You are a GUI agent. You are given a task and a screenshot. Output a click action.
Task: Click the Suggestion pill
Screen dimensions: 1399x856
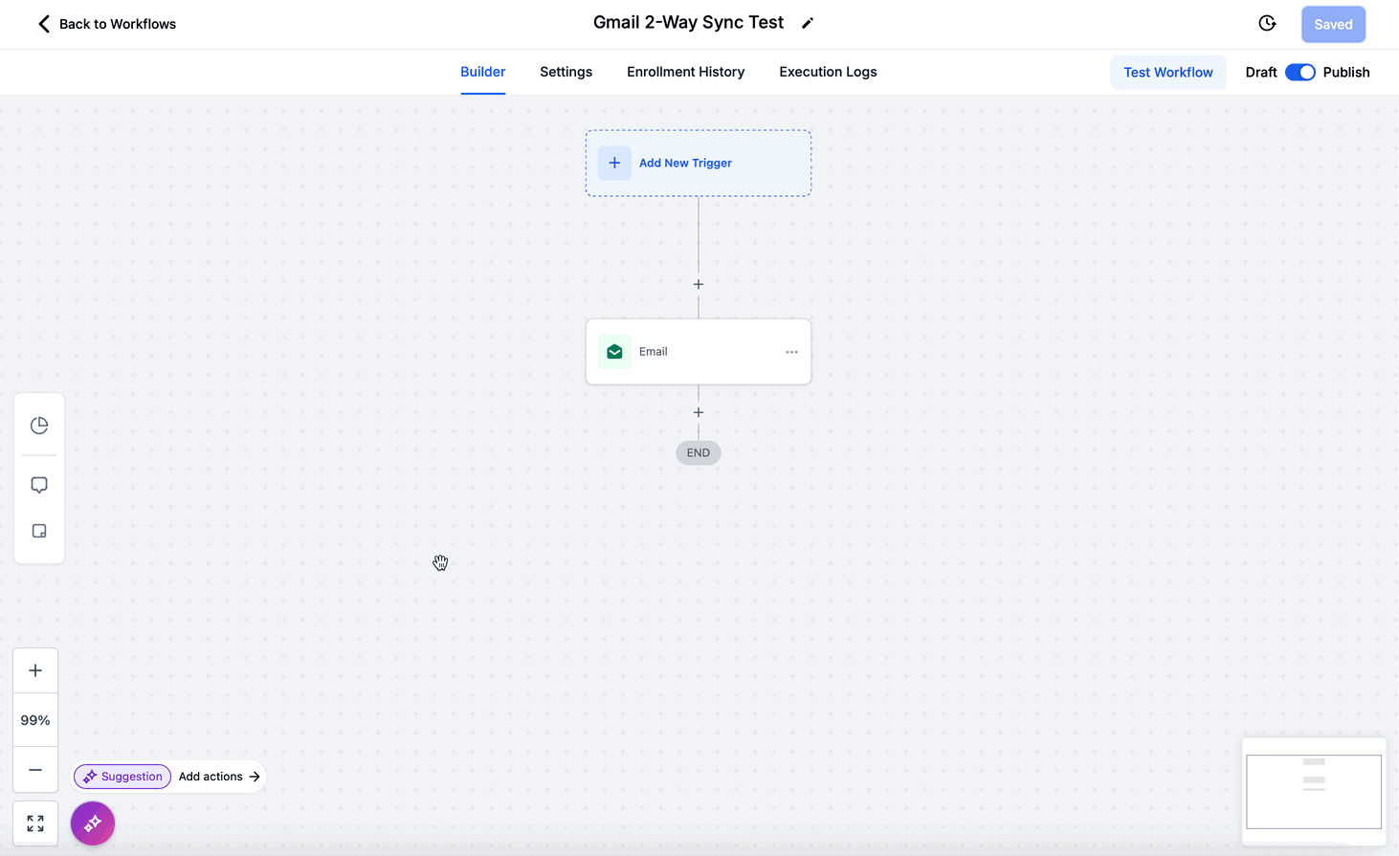click(122, 777)
